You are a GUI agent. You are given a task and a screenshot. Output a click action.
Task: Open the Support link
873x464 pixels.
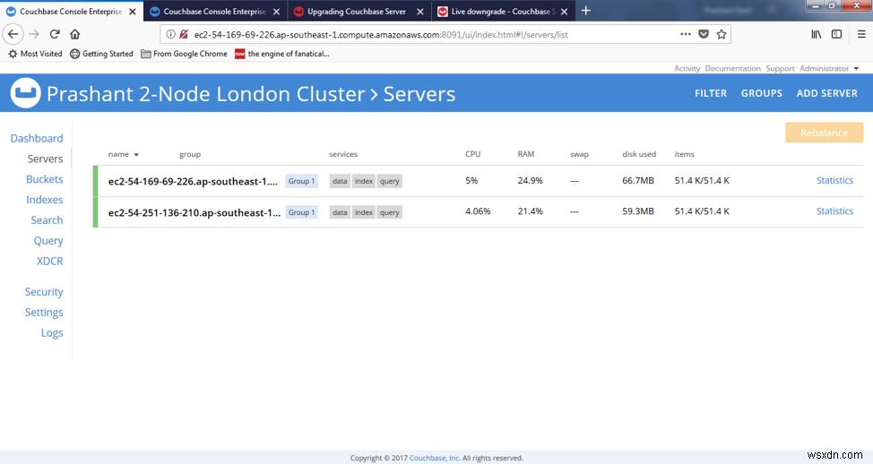[780, 68]
